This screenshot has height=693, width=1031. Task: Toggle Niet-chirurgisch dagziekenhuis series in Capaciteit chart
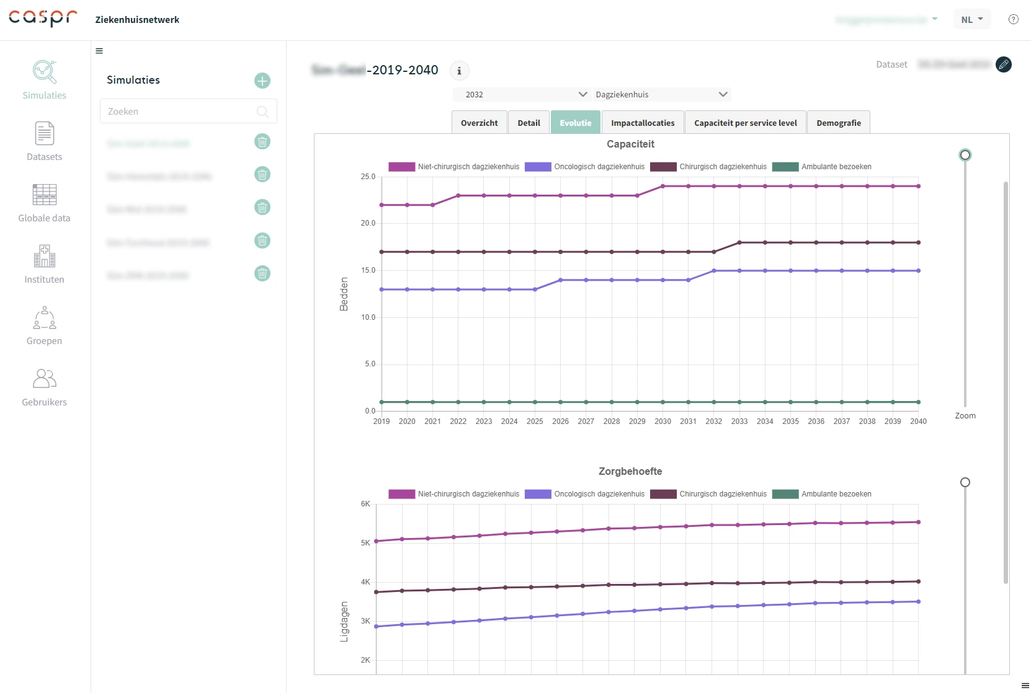coord(454,167)
